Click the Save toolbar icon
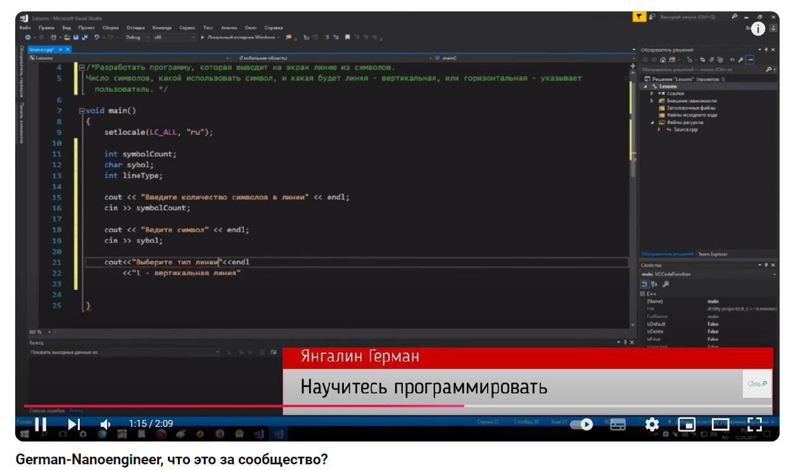 click(x=76, y=37)
